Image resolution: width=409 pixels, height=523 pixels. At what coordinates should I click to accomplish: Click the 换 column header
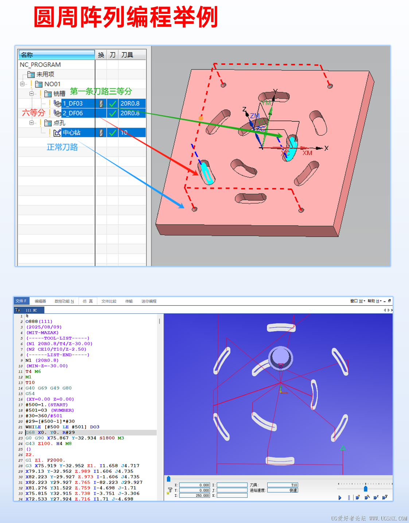pos(101,55)
